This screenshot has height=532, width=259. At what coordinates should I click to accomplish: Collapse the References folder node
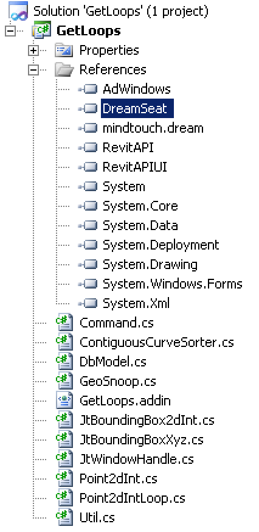[x=33, y=70]
